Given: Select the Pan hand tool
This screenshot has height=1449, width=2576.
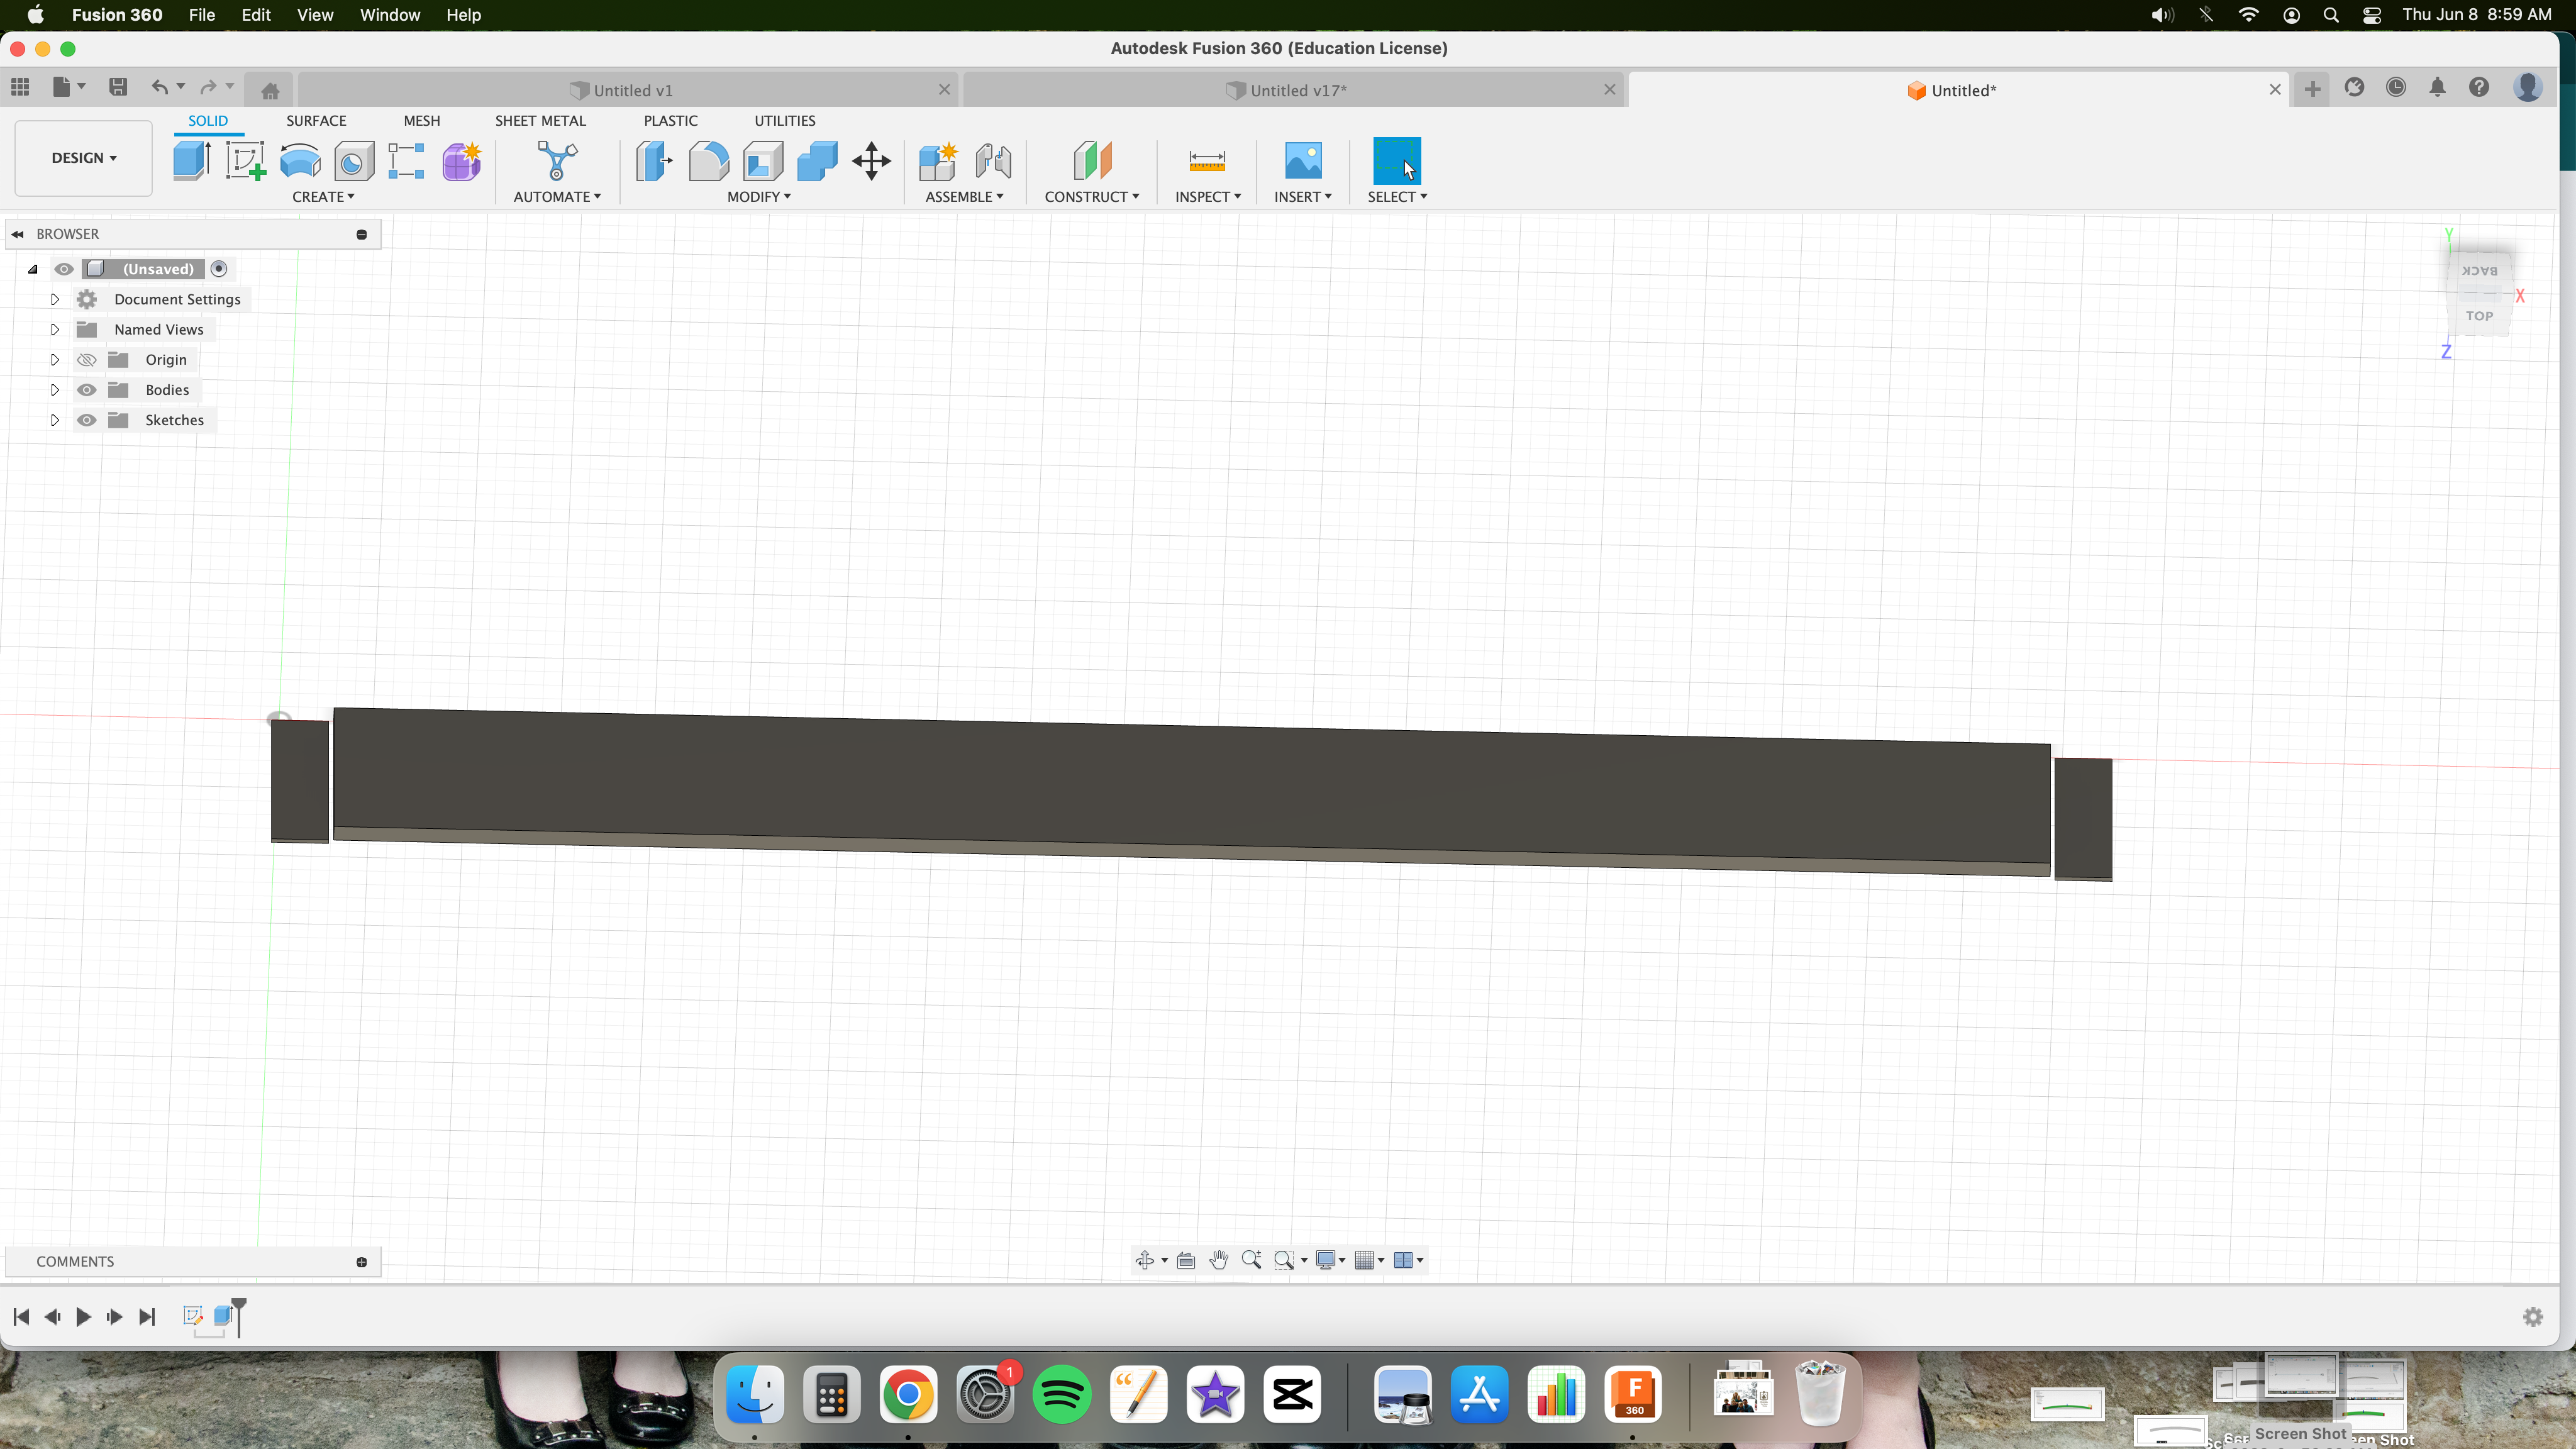Looking at the screenshot, I should (1218, 1260).
